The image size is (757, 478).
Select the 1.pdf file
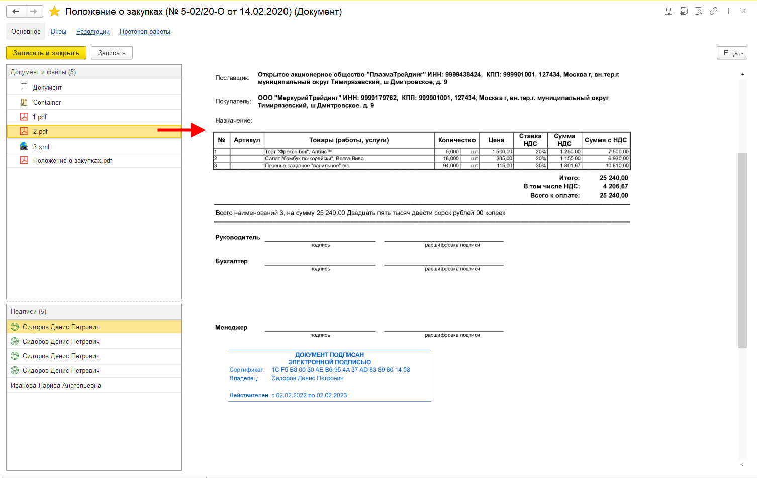tap(94, 117)
